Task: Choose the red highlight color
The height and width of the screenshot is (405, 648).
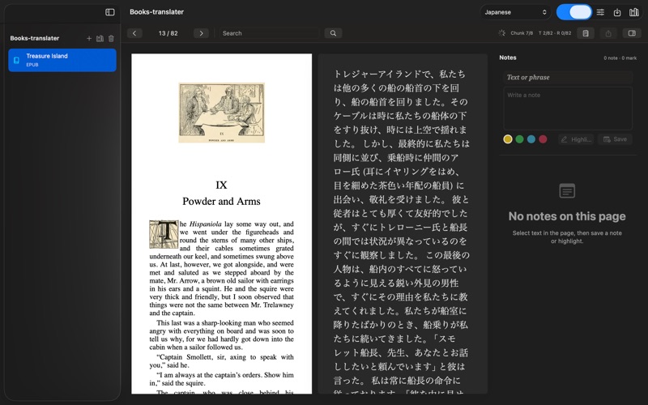Action: tap(543, 139)
